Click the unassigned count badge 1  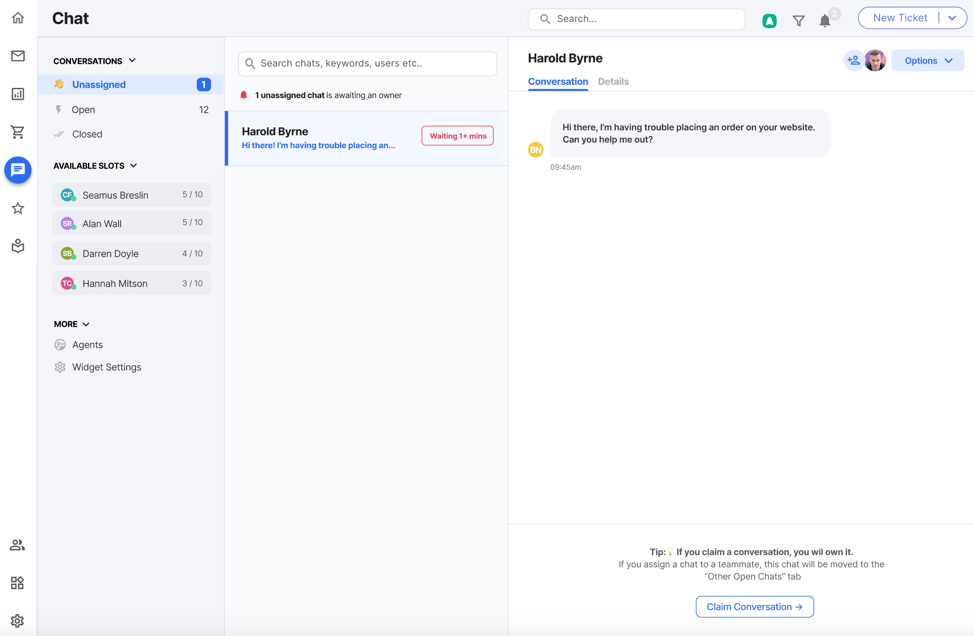(x=204, y=84)
